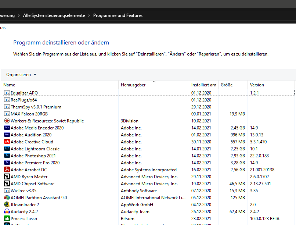This screenshot has width=296, height=225.
Task: Click the Audacity 2.4.2 headphones icon
Action: 7,212
